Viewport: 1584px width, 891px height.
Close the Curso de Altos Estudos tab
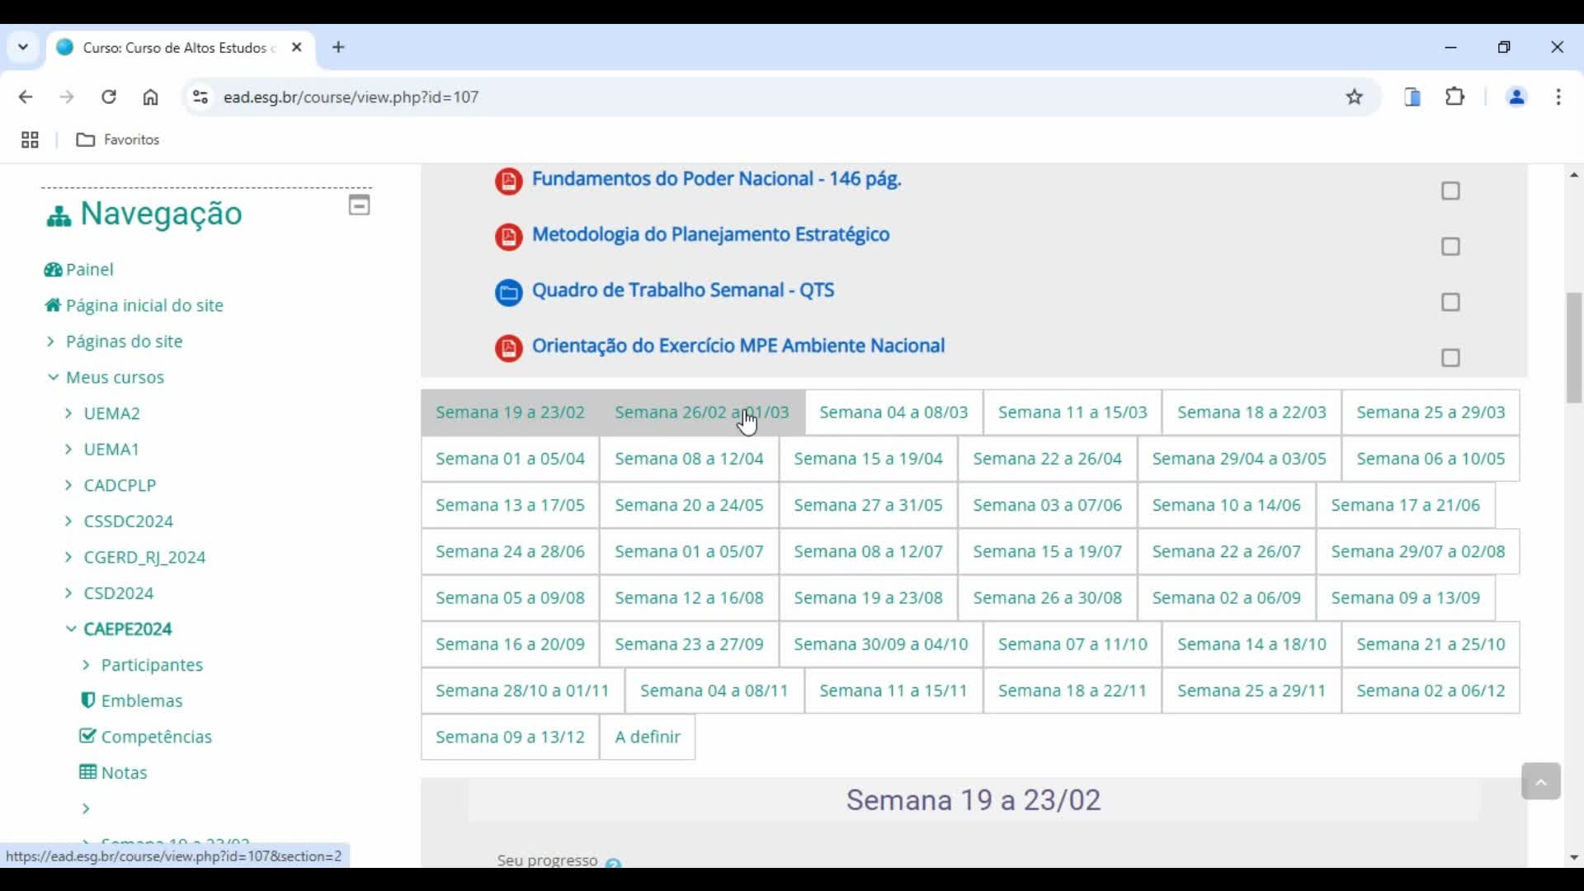coord(297,47)
